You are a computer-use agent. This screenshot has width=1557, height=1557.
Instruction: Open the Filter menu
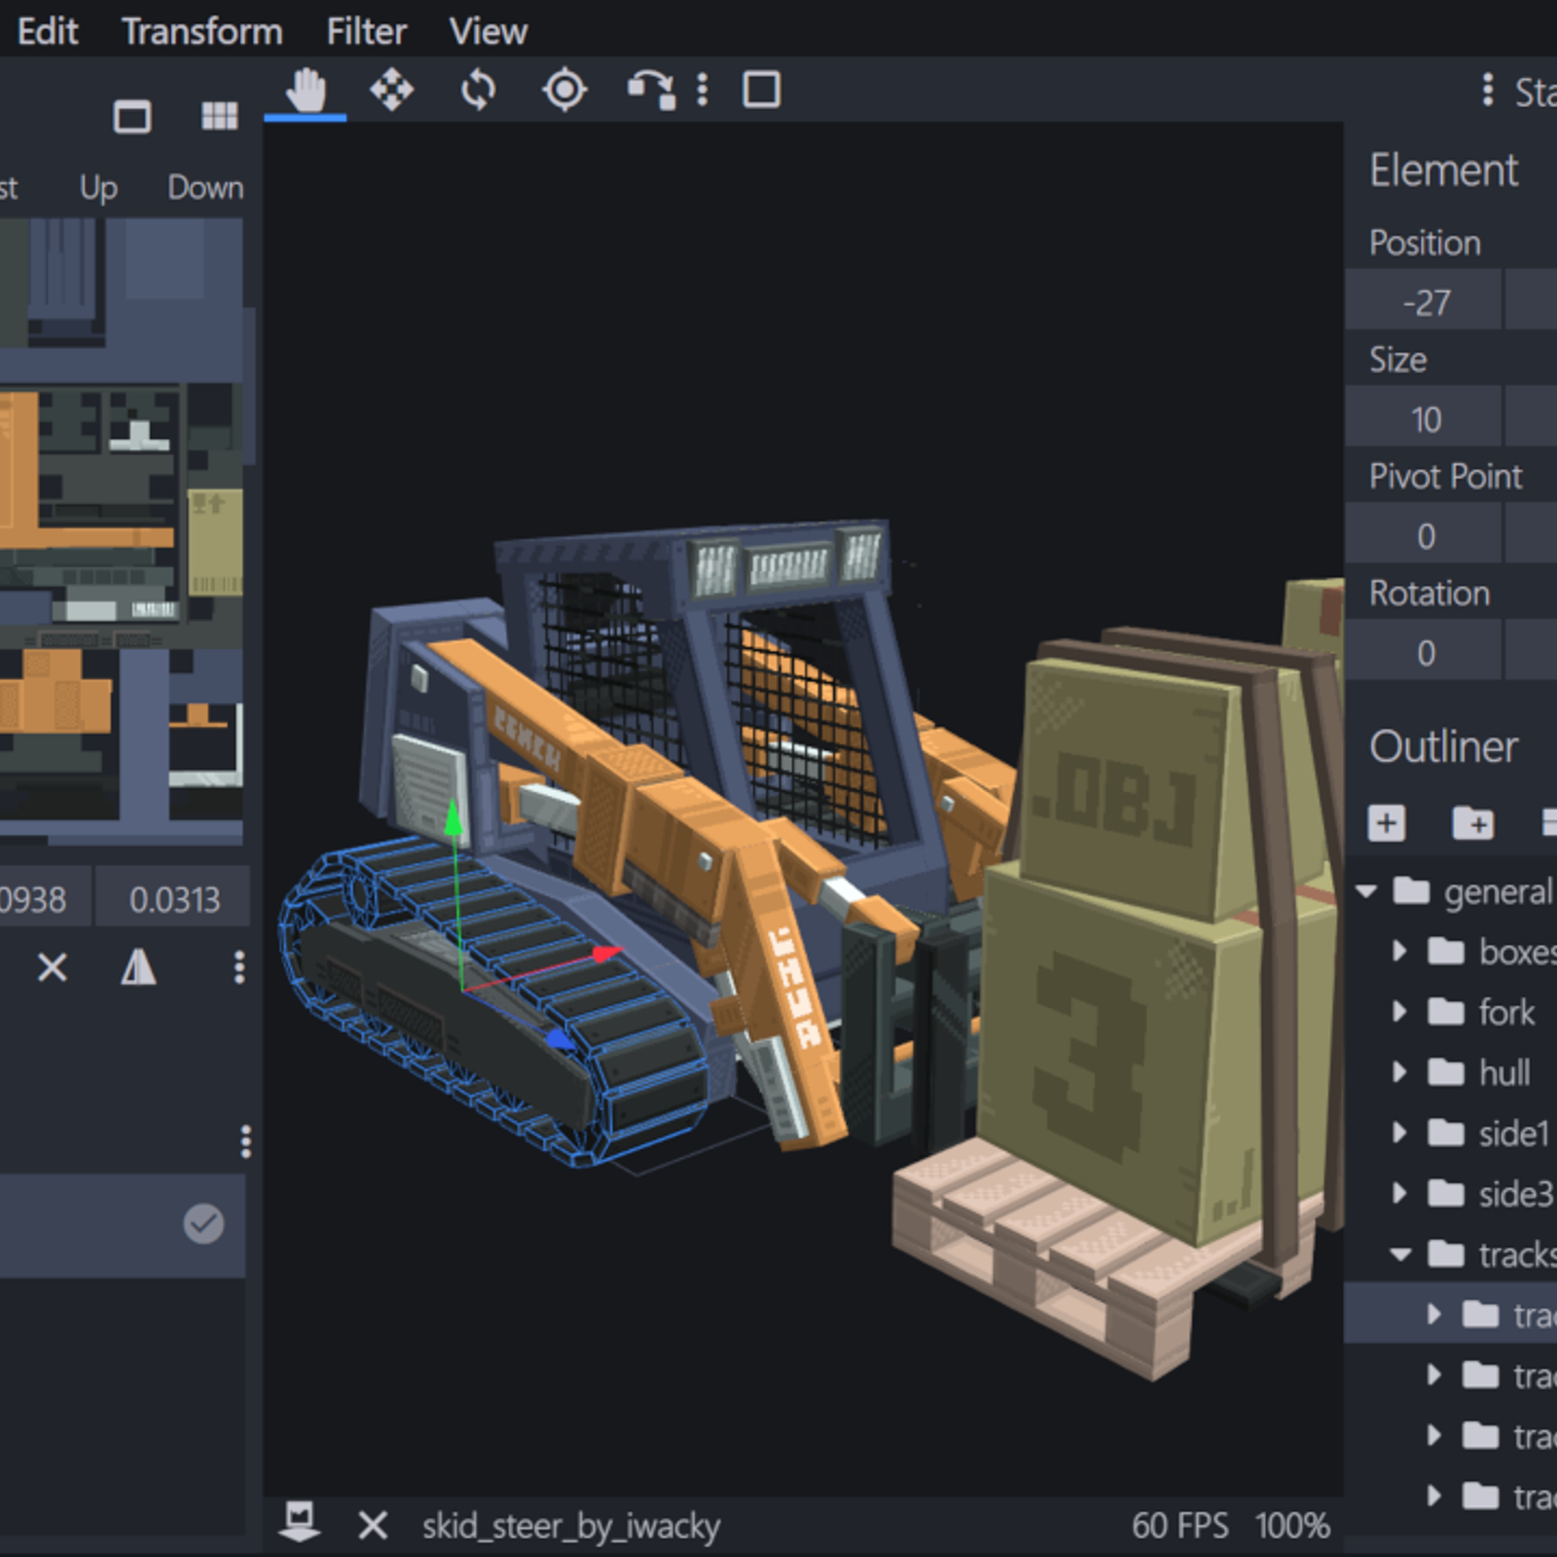point(365,30)
